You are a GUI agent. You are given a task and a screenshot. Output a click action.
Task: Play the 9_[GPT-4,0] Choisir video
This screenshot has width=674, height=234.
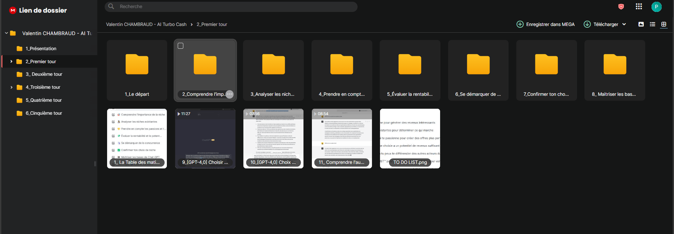pos(205,139)
